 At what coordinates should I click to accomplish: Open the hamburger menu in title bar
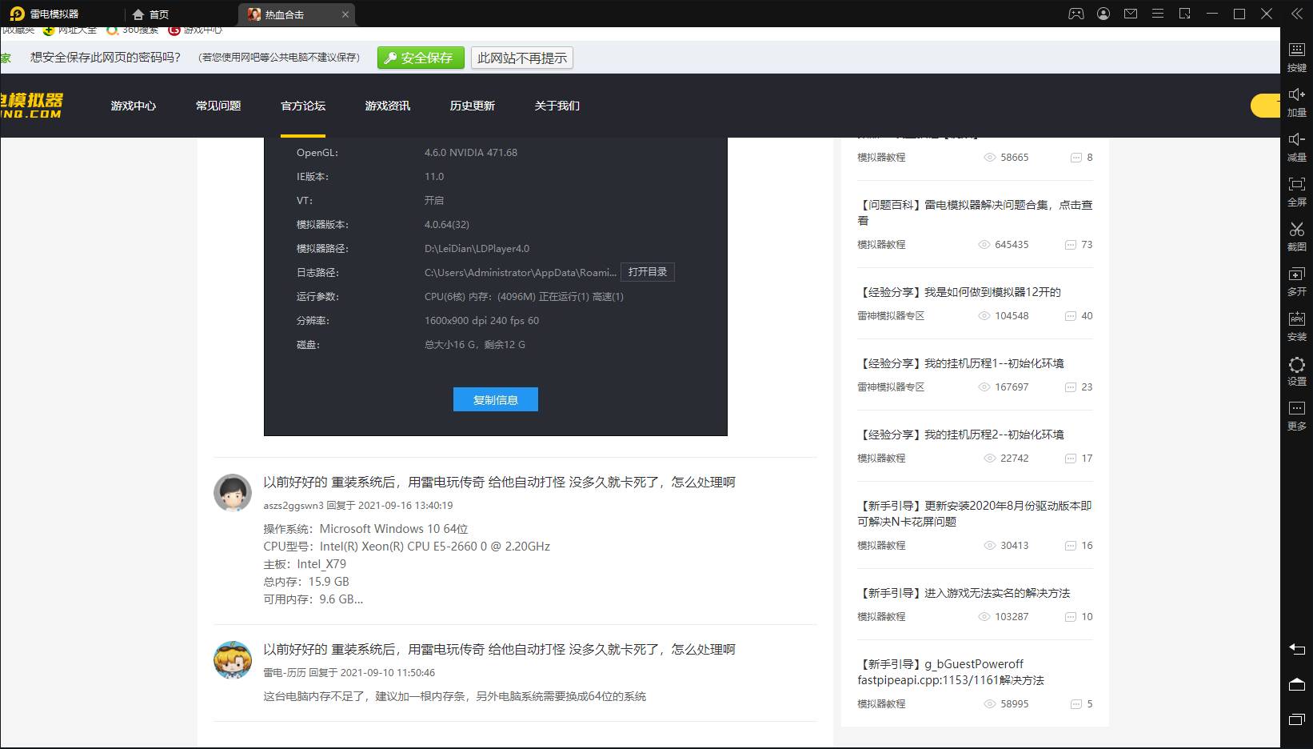tap(1158, 14)
